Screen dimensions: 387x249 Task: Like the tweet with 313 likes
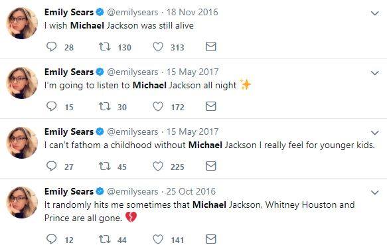(x=158, y=46)
